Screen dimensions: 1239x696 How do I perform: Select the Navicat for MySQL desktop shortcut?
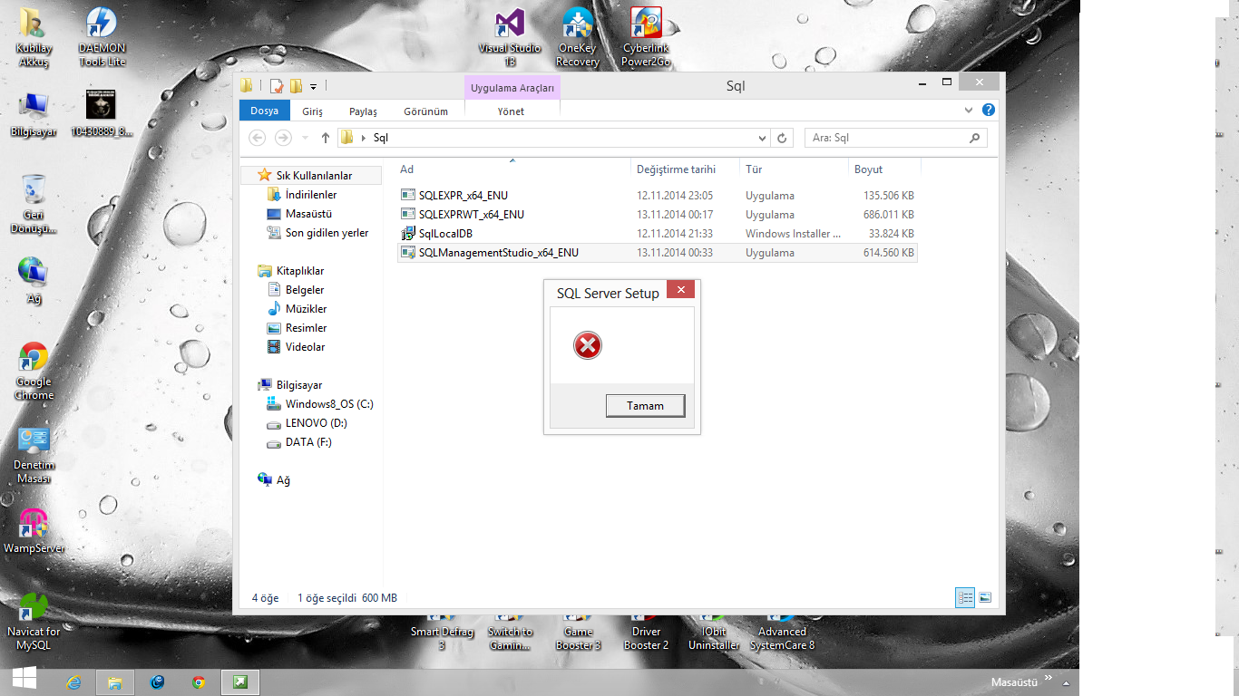(x=34, y=622)
